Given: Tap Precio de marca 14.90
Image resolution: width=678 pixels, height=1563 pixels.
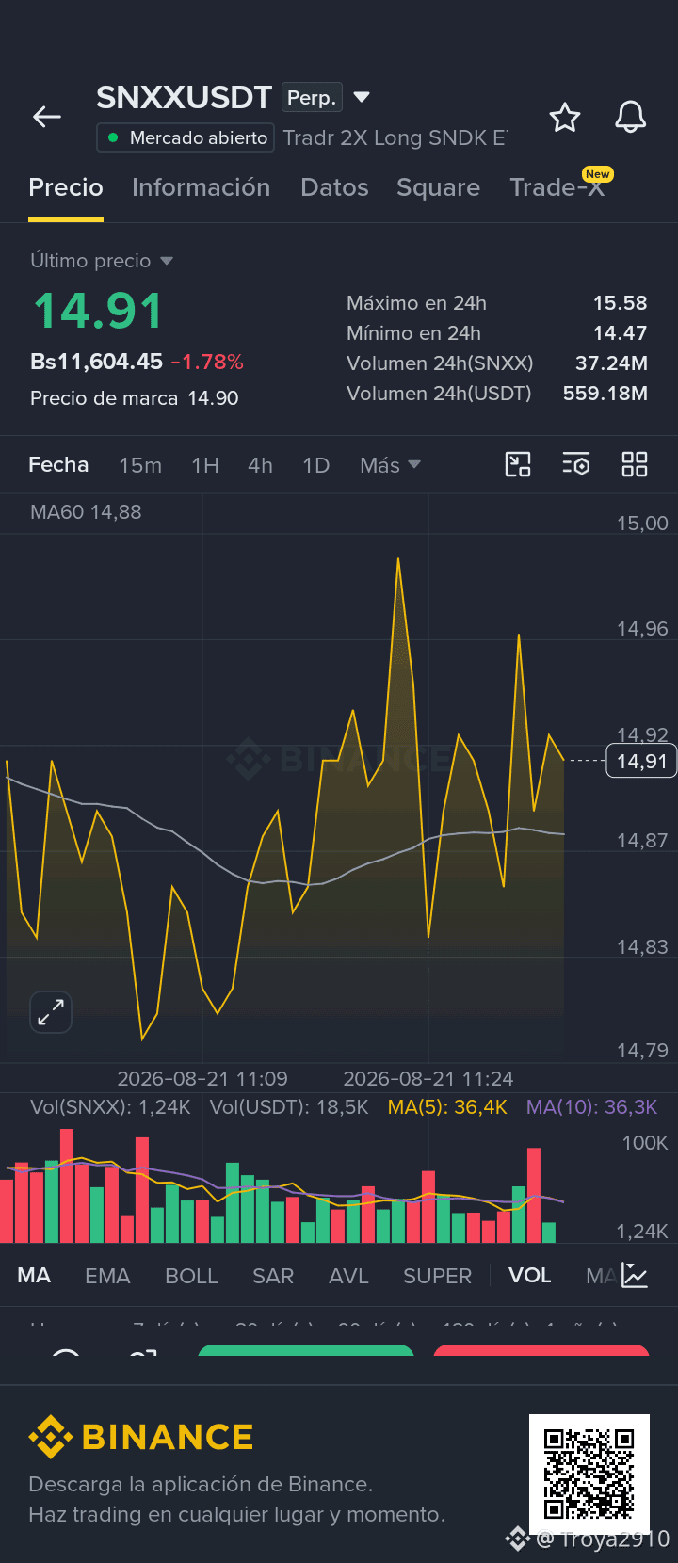Looking at the screenshot, I should (135, 398).
